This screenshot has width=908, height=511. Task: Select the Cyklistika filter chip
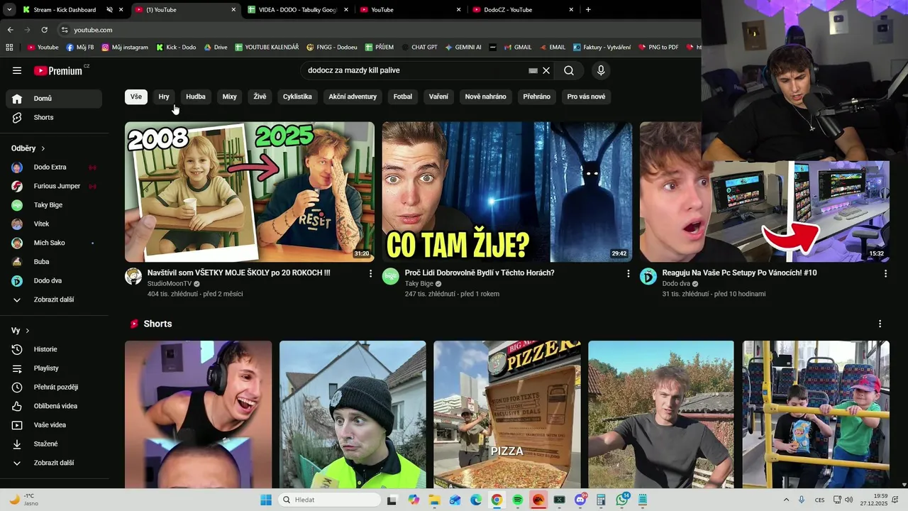pyautogui.click(x=297, y=97)
